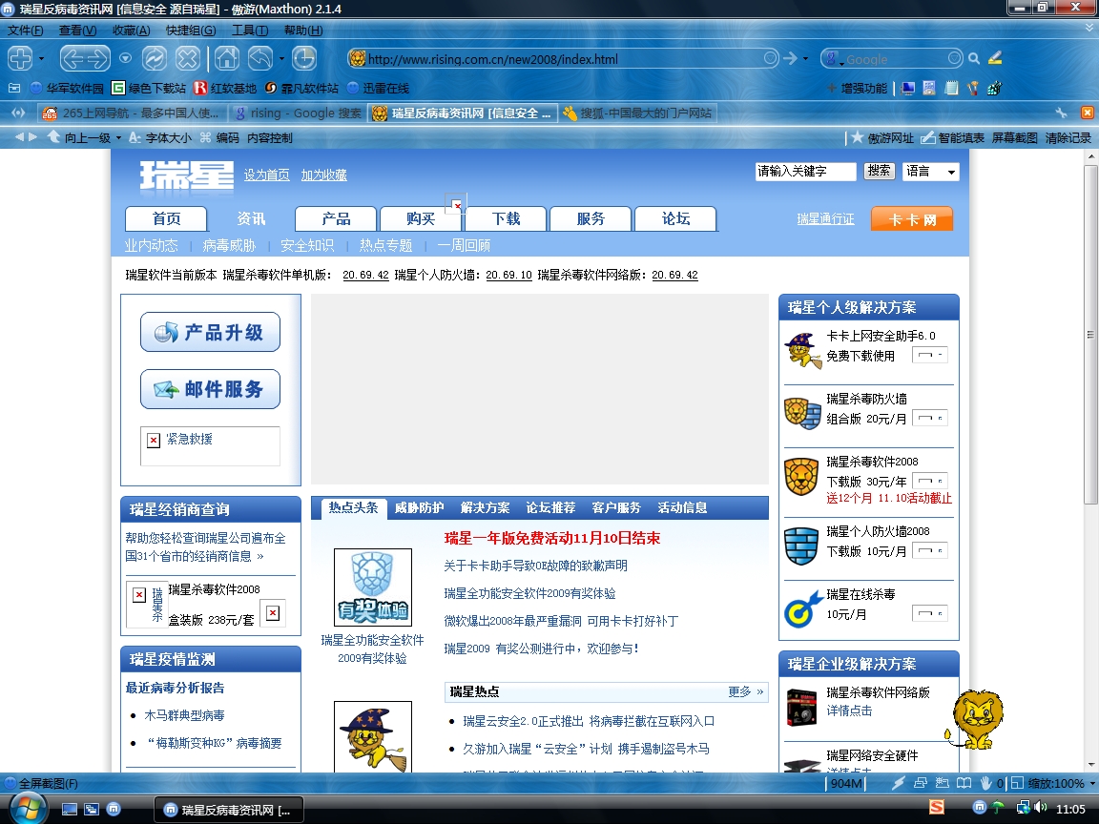This screenshot has height=824, width=1099.
Task: Click the printer icon in status bar
Action: 921,783
